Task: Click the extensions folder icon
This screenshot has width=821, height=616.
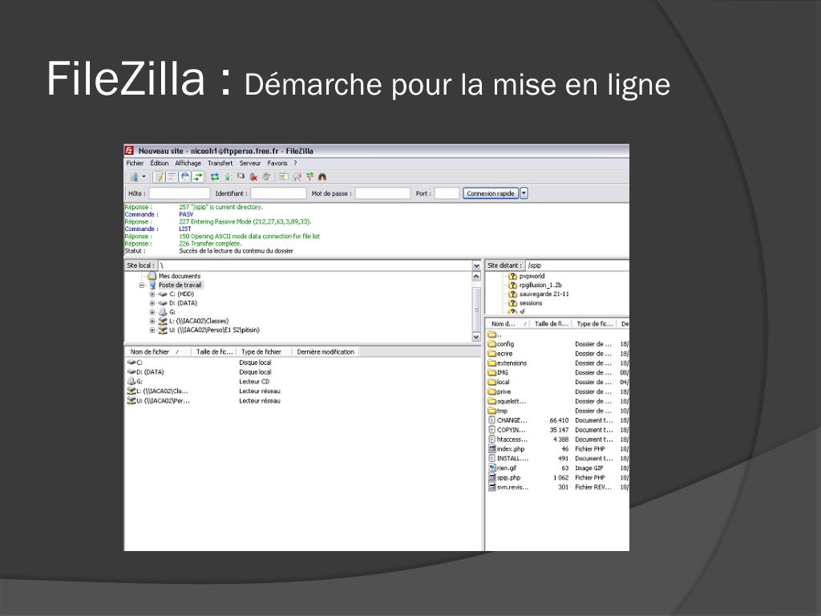Action: [x=492, y=363]
